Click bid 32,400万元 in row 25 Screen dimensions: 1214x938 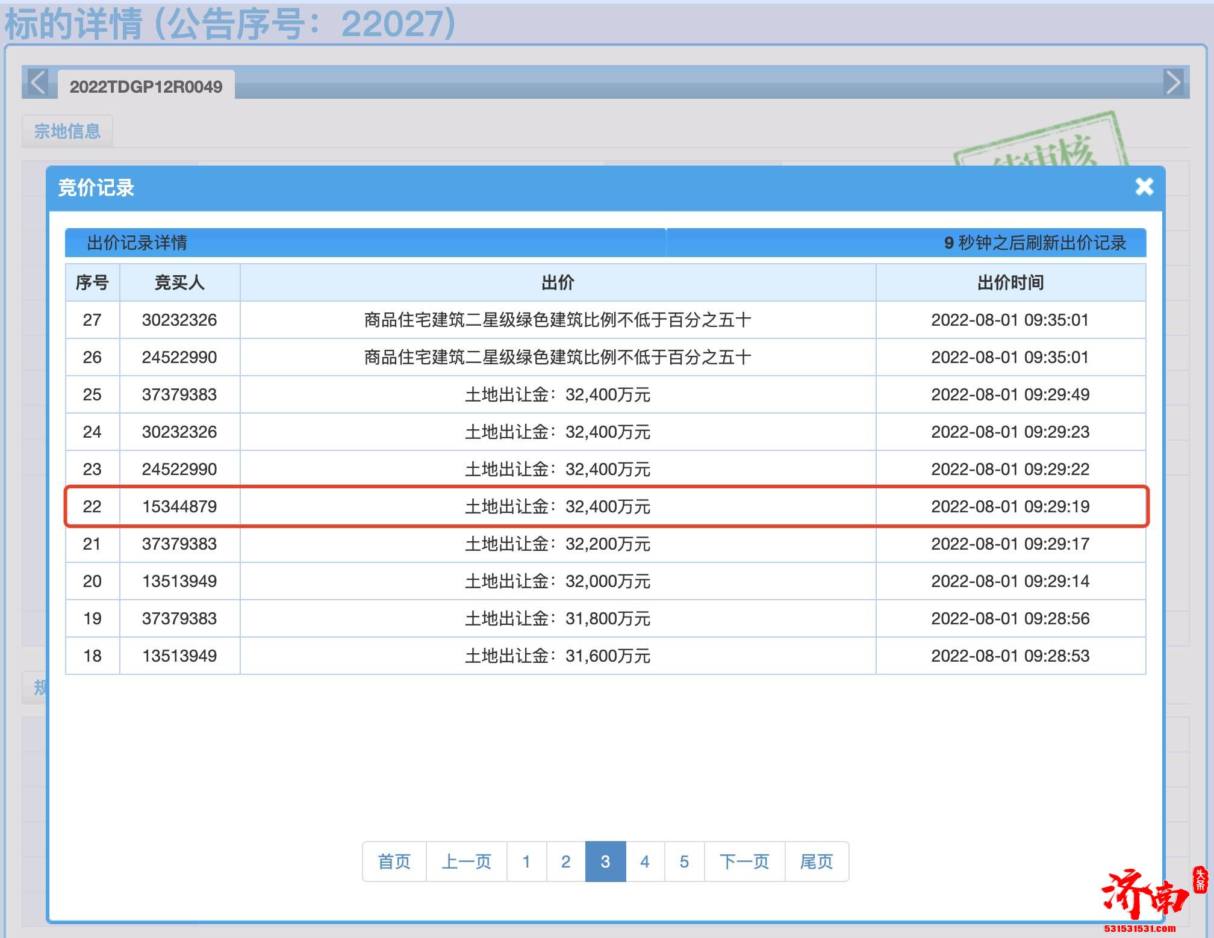[x=558, y=394]
